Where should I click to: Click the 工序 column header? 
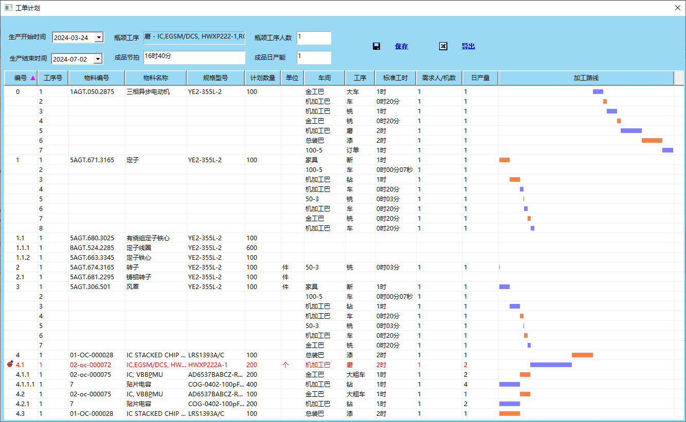(360, 78)
